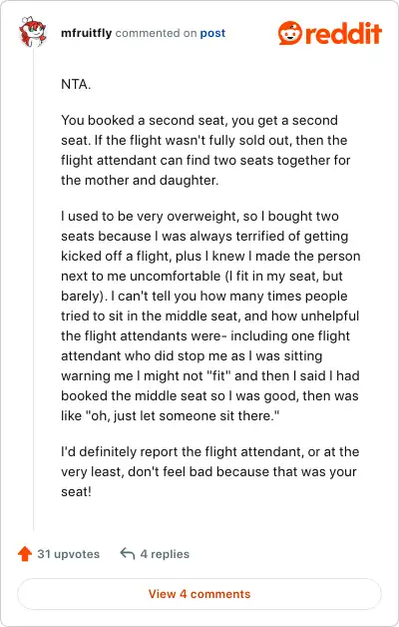The width and height of the screenshot is (399, 627).
Task: Click the line beginning "kicked off a flight"
Action: point(210,257)
